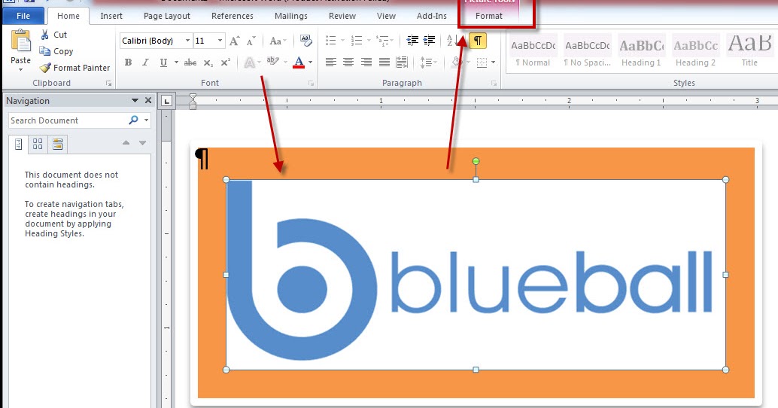Switch to the Review tab
The width and height of the screenshot is (778, 408).
pyautogui.click(x=342, y=16)
